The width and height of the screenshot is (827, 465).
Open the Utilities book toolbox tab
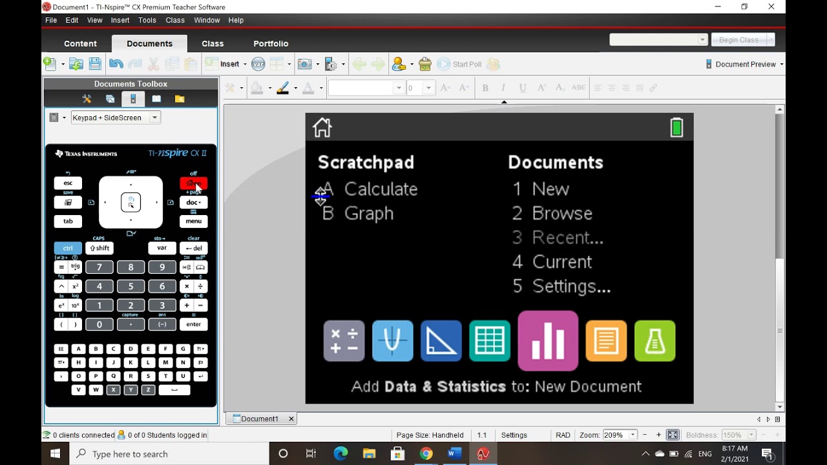click(156, 99)
